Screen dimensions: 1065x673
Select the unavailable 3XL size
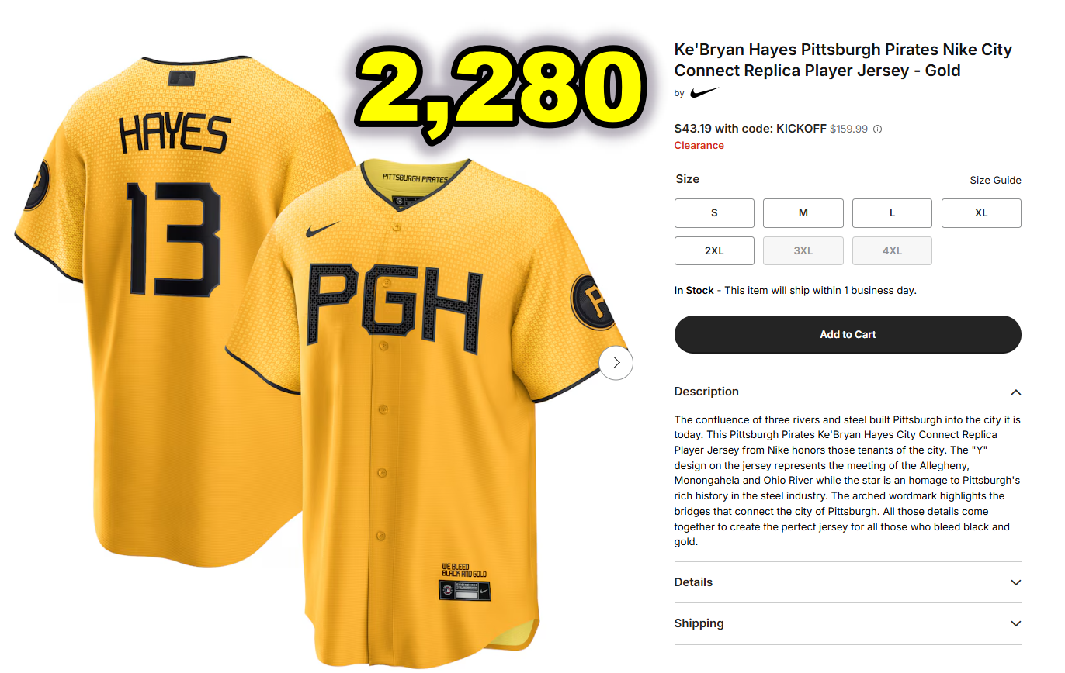tap(803, 251)
